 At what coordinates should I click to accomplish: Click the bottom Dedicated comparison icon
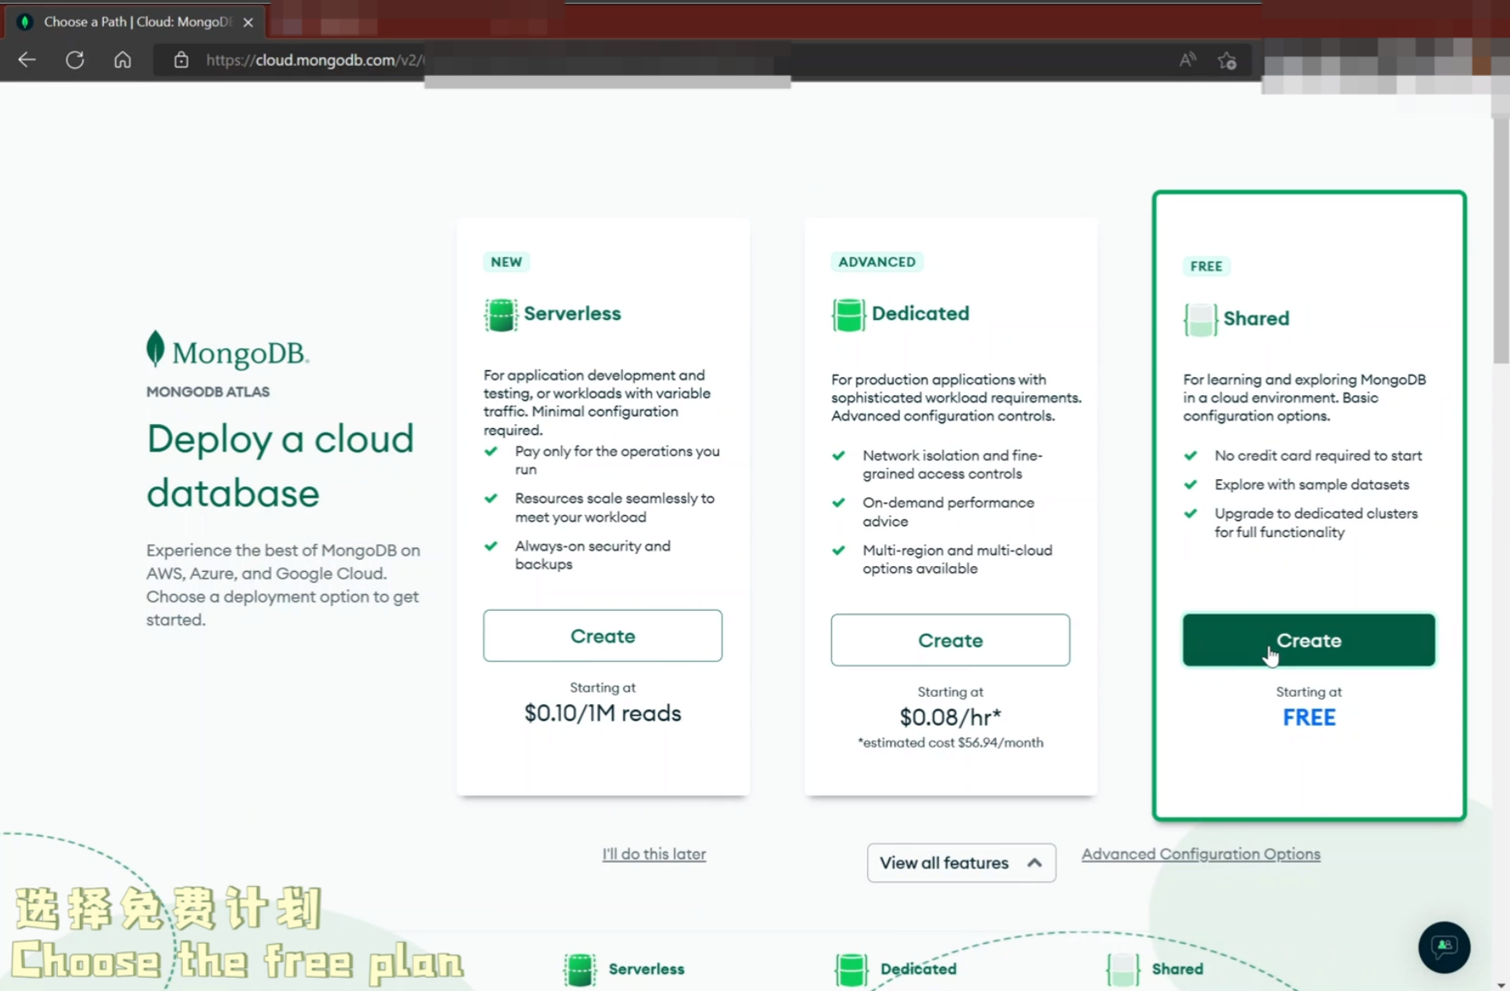click(x=851, y=969)
